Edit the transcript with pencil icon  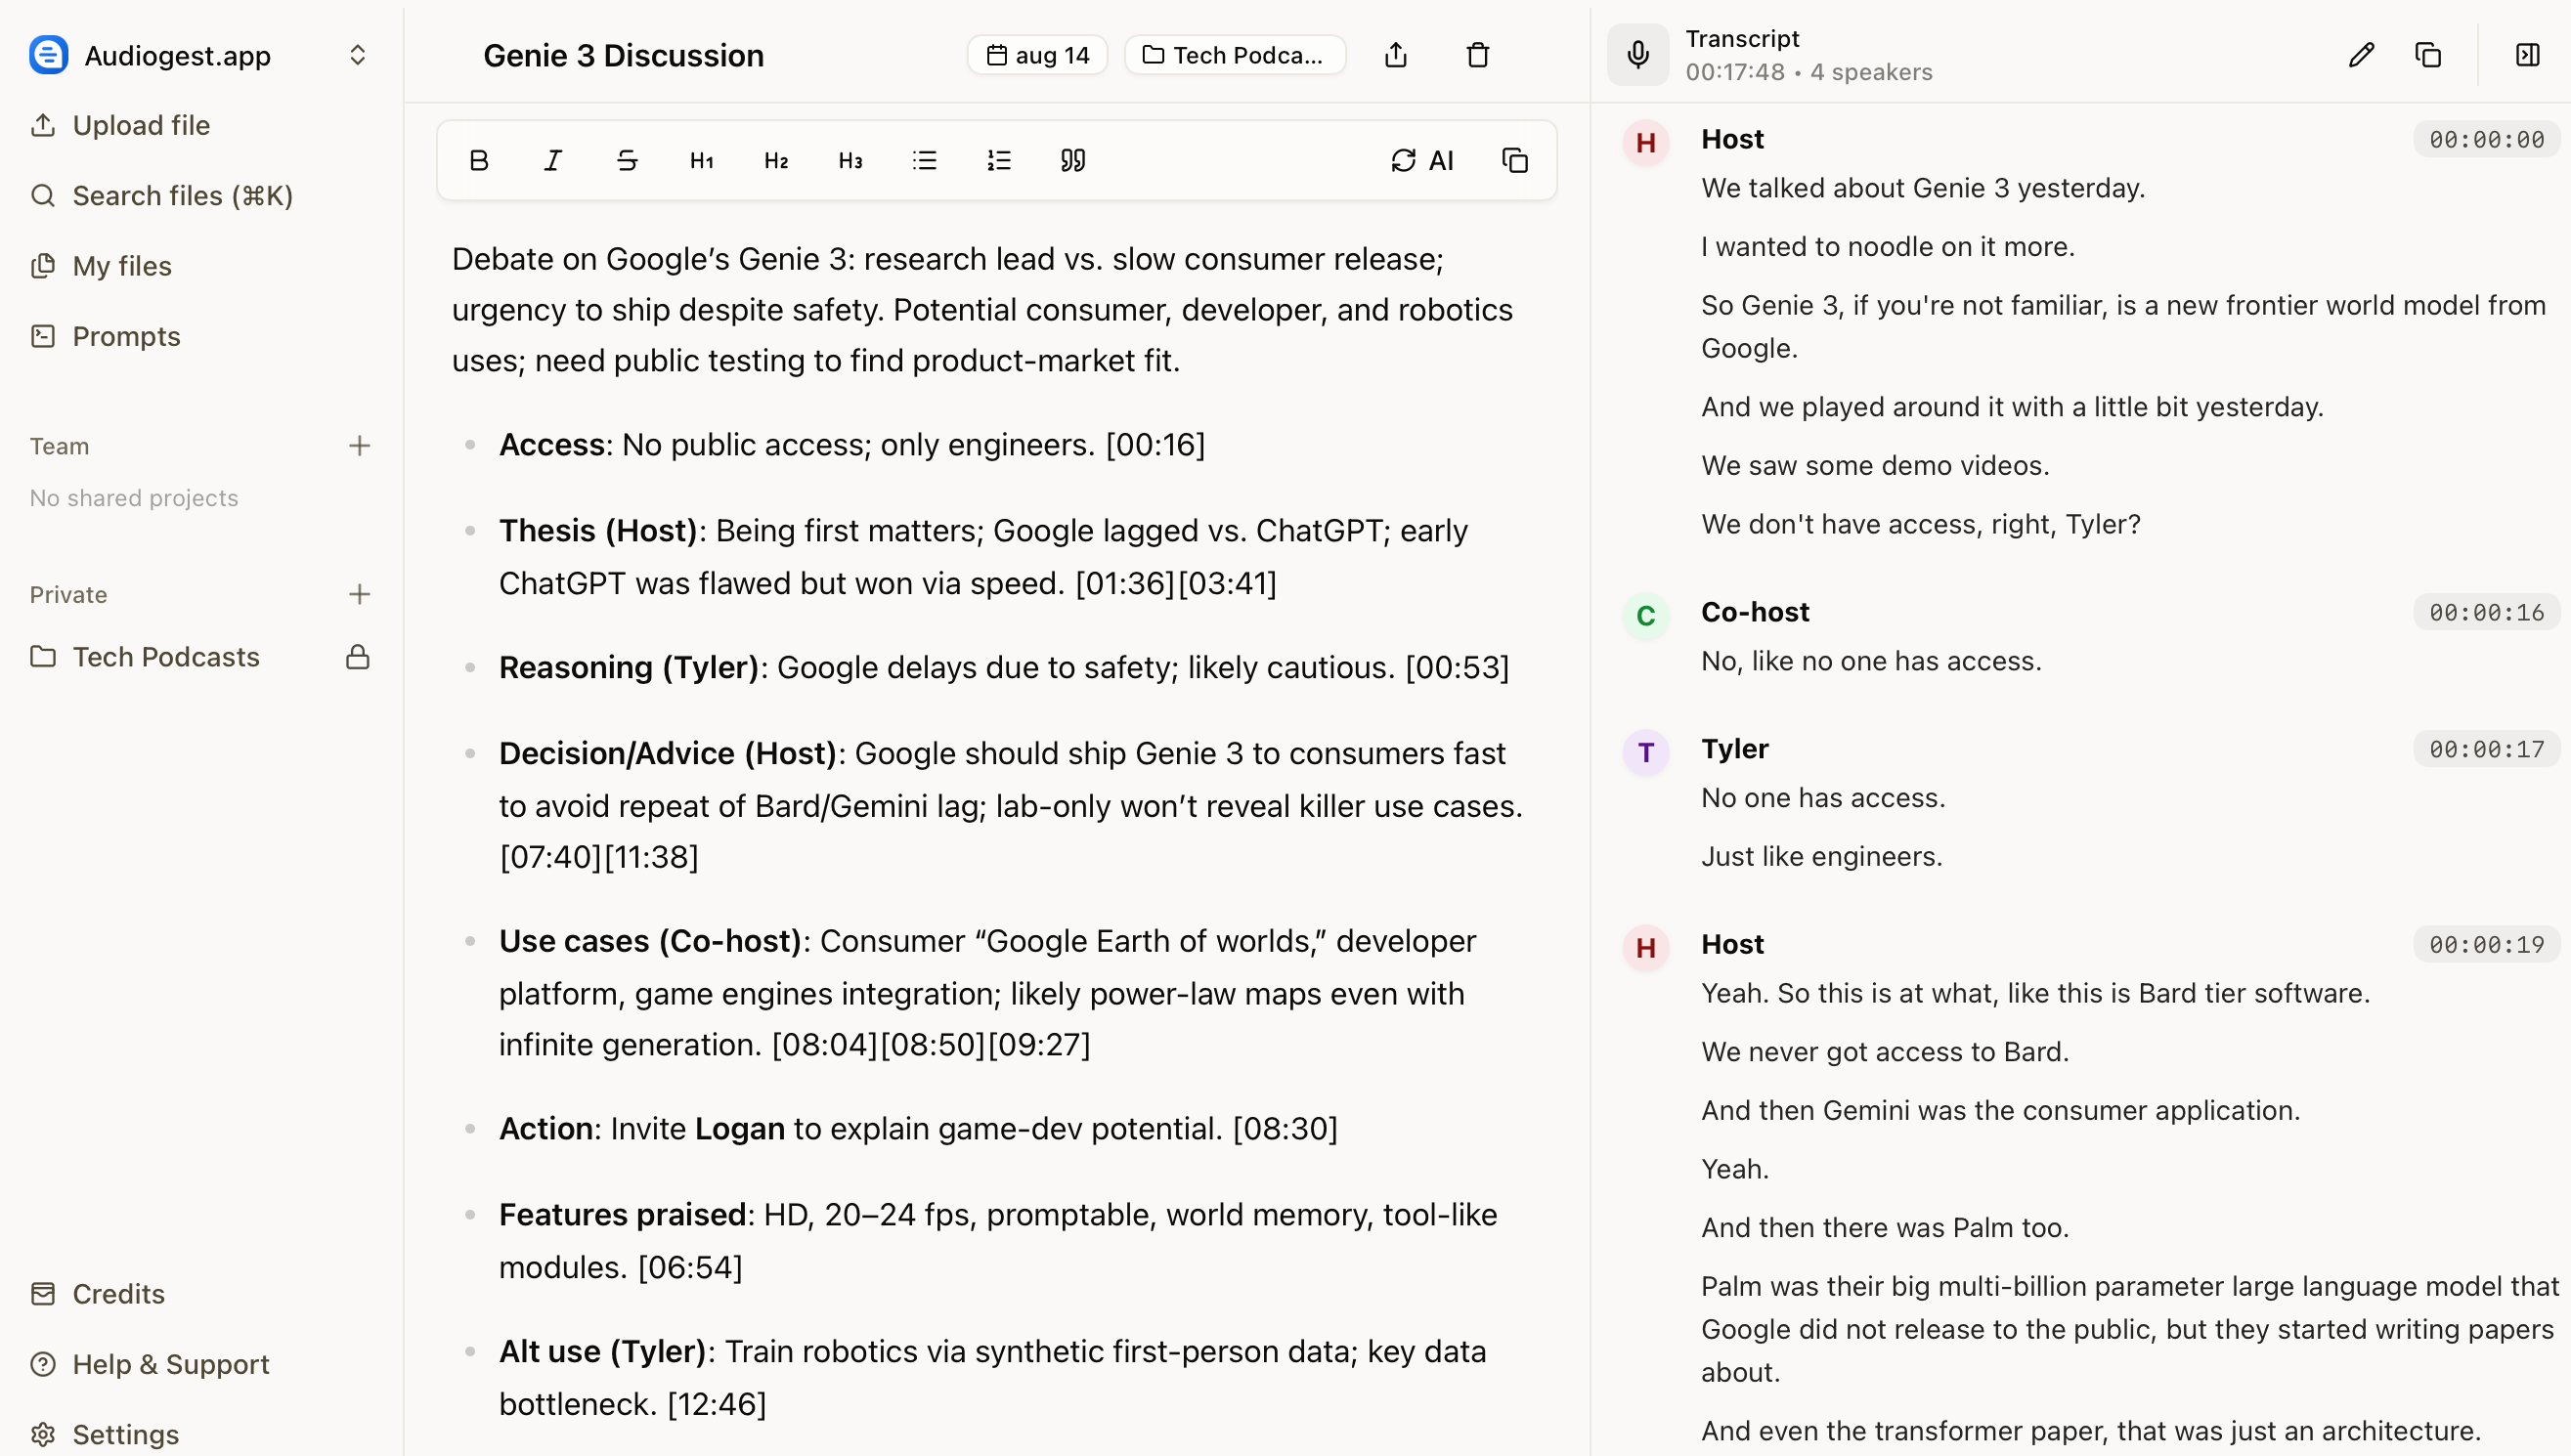click(2361, 55)
